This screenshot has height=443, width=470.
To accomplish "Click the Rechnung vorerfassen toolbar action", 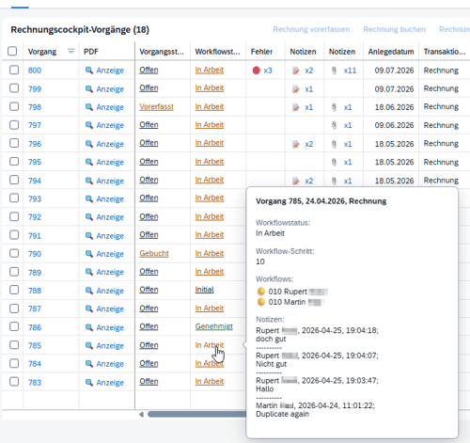I will [x=311, y=29].
